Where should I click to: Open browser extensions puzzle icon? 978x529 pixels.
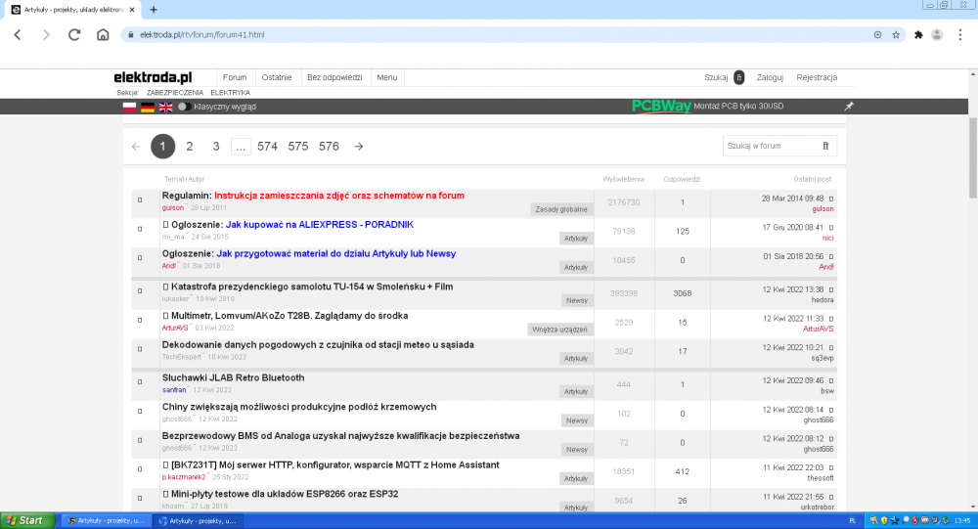[918, 34]
